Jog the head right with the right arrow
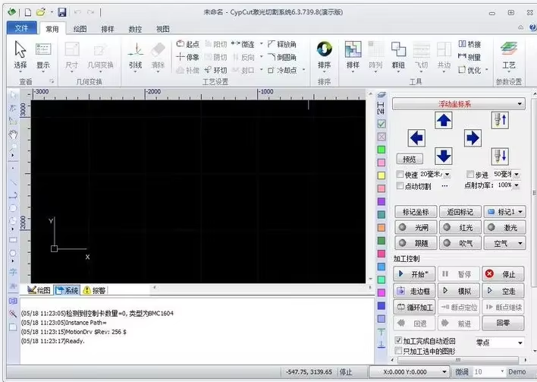 point(473,138)
